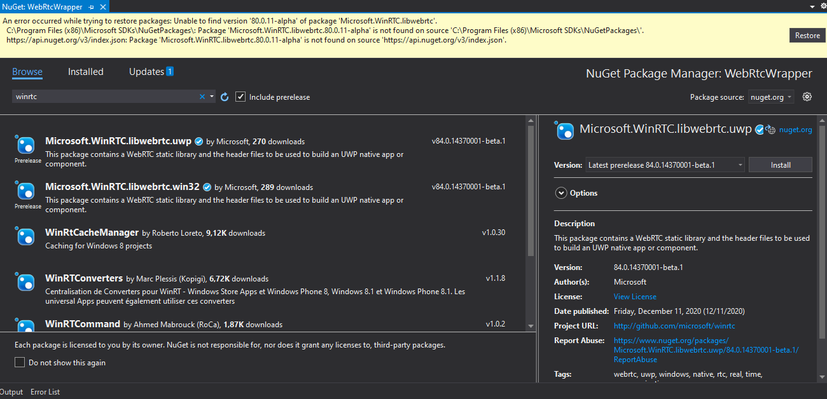Click the package icon for Microsoft.WinRTC.libwebrtc.win32

click(x=25, y=192)
